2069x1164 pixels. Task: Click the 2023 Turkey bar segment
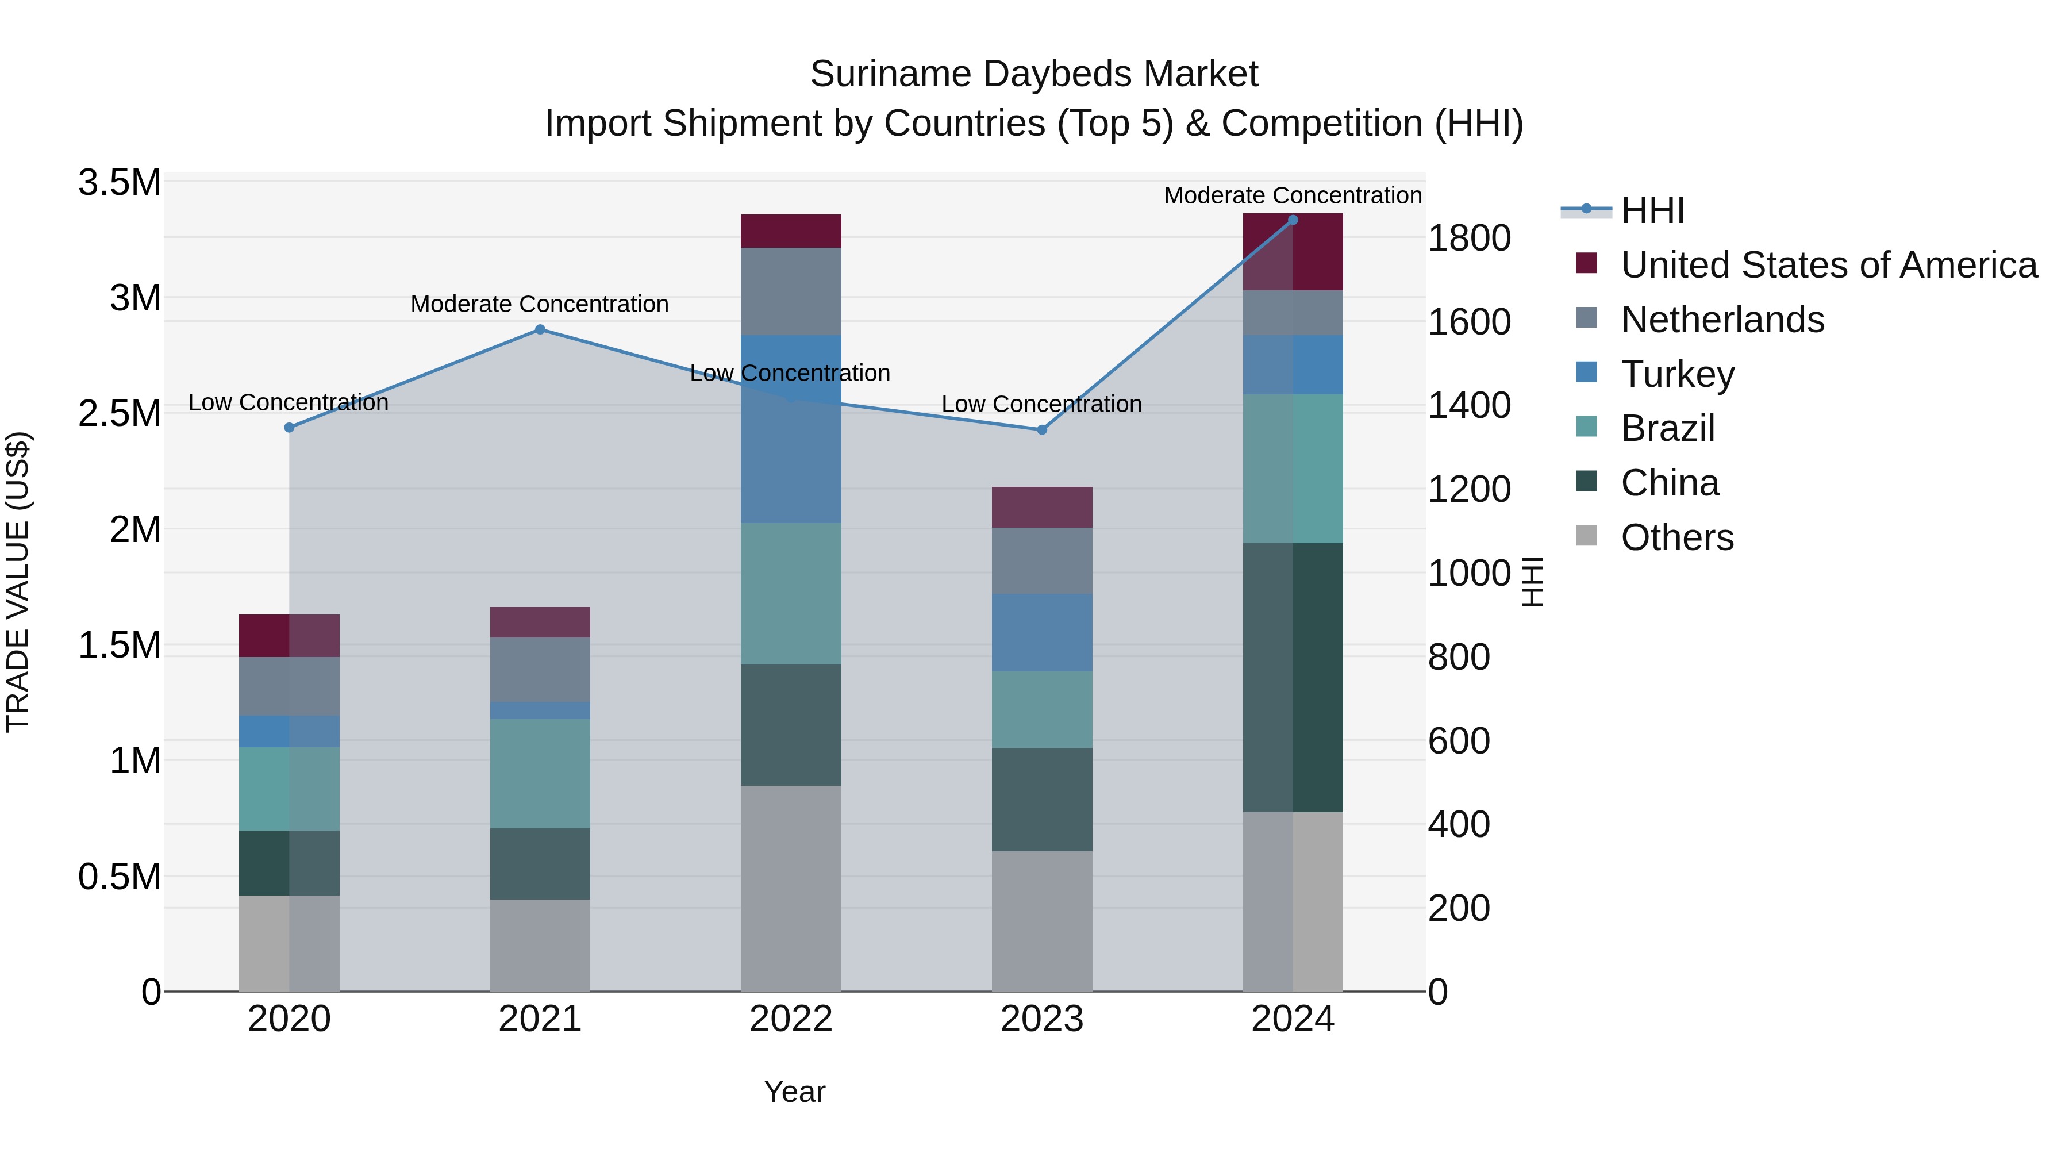pyautogui.click(x=1043, y=632)
